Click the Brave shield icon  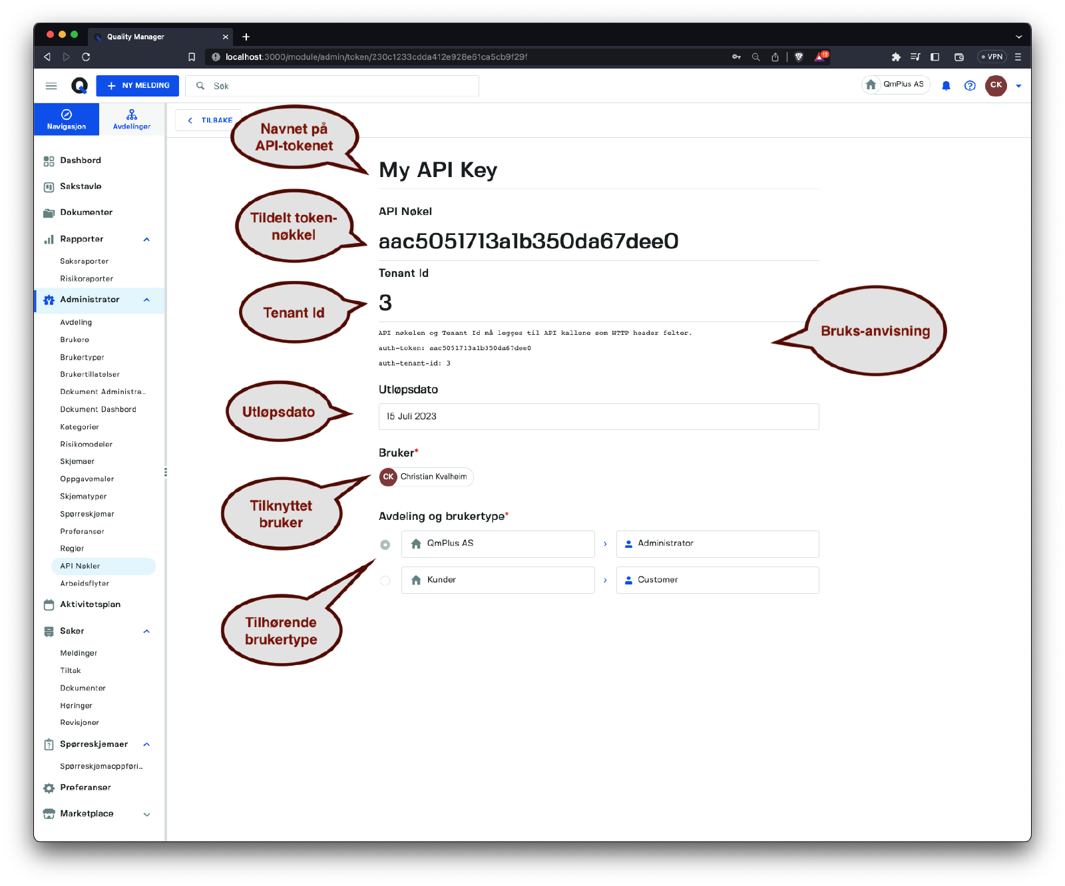point(799,57)
